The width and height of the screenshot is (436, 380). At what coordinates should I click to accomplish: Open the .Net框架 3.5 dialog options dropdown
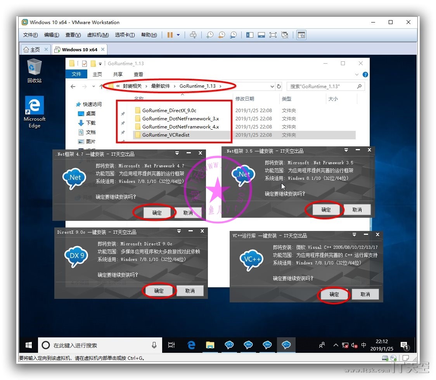pos(346,150)
